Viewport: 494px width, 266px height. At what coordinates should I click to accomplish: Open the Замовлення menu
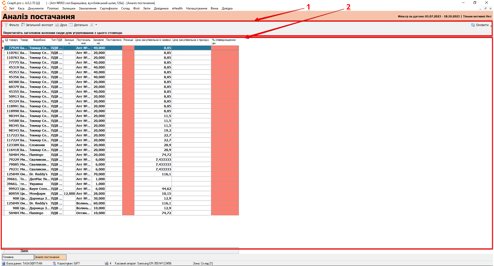[x=87, y=8]
